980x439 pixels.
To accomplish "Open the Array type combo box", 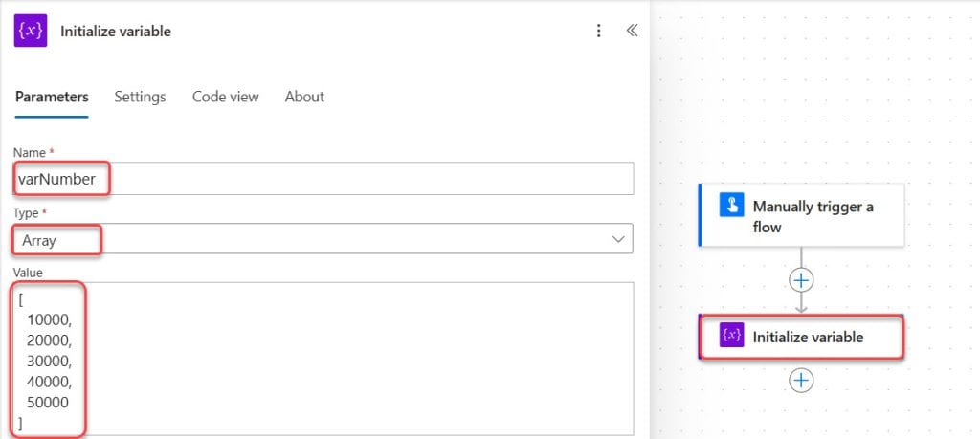I will click(323, 239).
